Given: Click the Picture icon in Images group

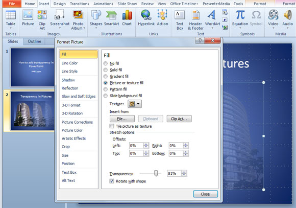Looking at the screenshot, I should (x=28, y=15).
